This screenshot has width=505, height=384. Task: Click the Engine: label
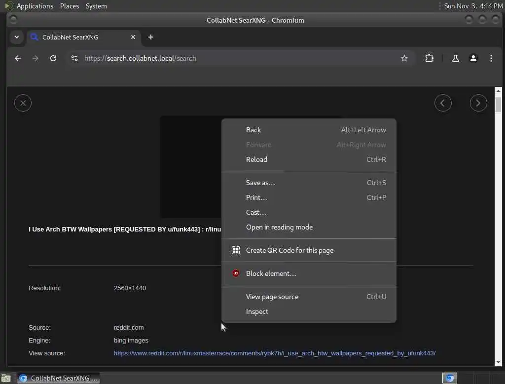(39, 340)
